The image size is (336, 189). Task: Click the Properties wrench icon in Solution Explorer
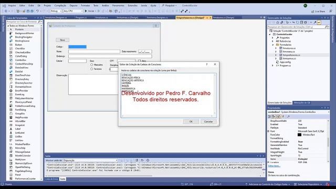click(315, 22)
